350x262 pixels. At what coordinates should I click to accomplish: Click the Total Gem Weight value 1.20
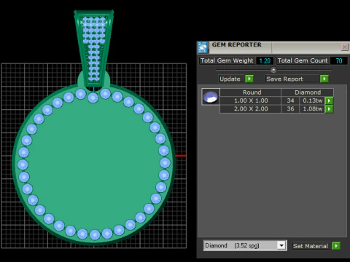point(265,60)
